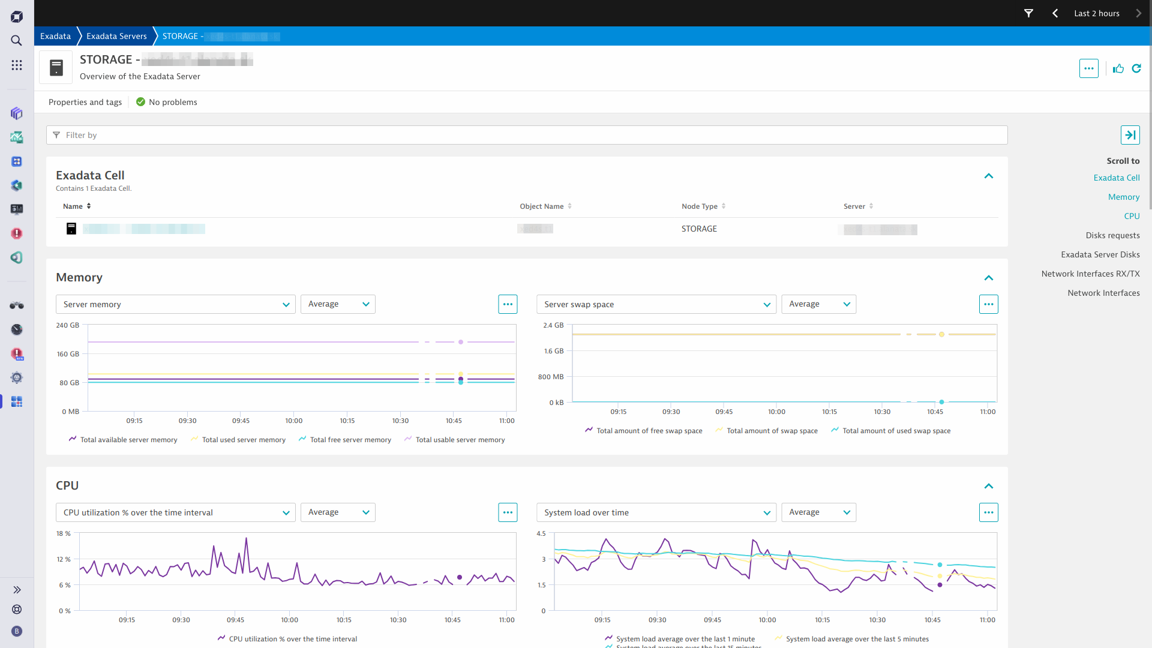Collapse the Memory section chevron

pos(989,278)
